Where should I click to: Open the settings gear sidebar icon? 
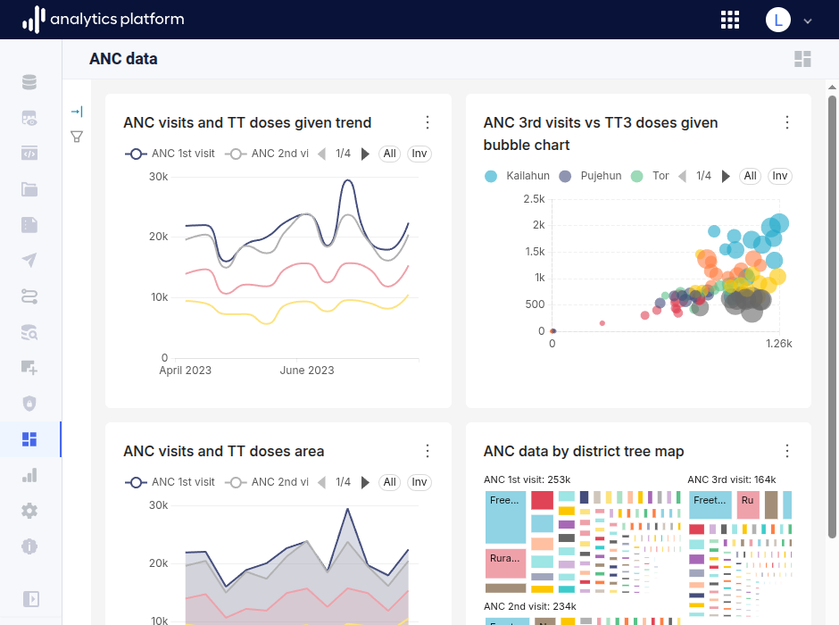[x=29, y=511]
